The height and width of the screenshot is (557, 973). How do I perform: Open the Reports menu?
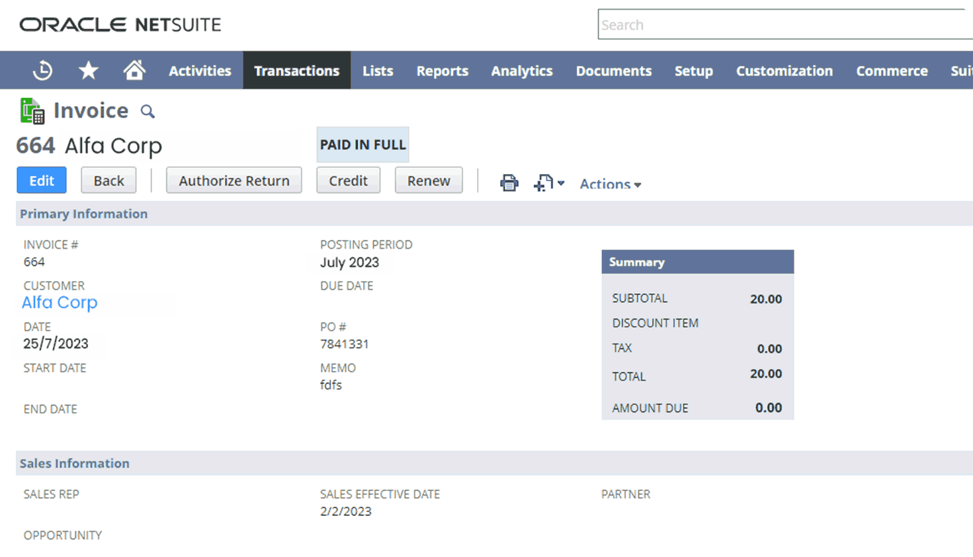coord(442,71)
